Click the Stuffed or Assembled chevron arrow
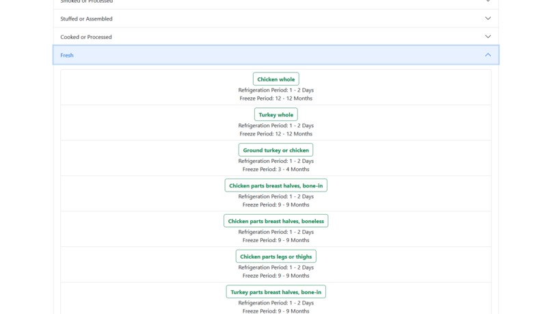551x314 pixels. click(487, 18)
